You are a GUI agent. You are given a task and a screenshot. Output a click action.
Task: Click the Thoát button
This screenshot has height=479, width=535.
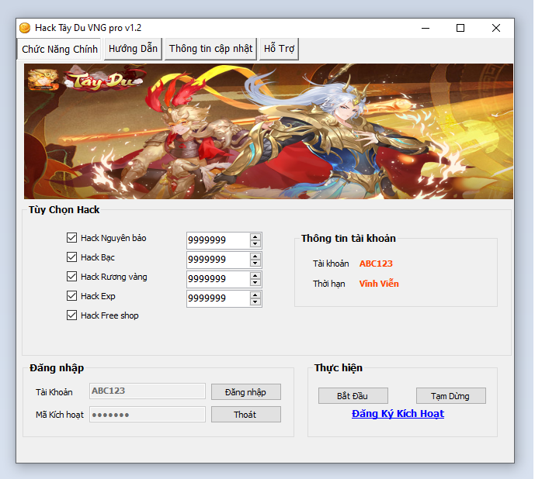[245, 415]
